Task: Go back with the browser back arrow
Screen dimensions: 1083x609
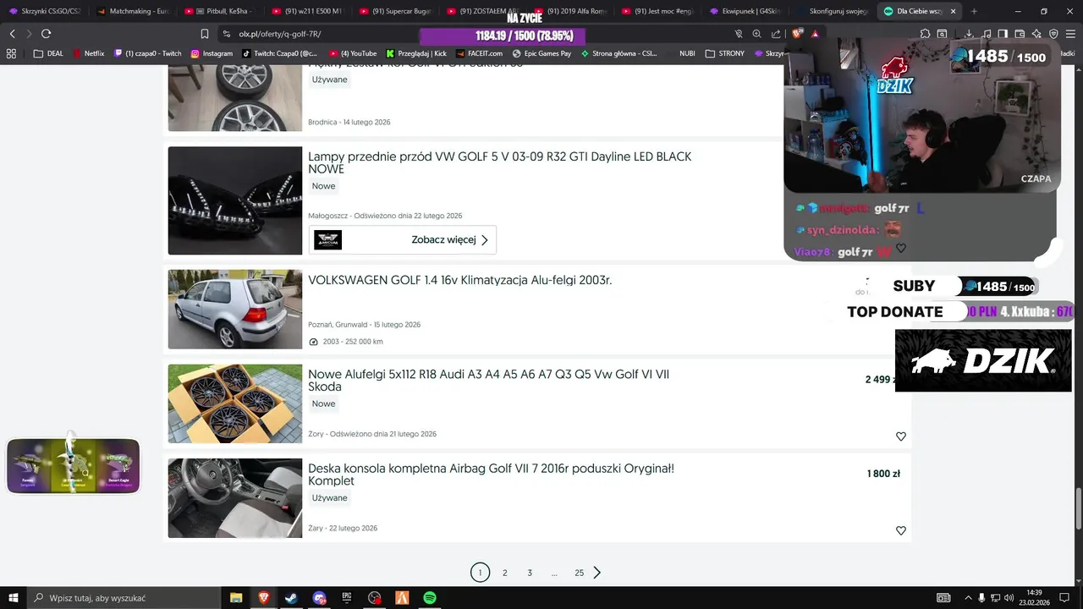Action: pyautogui.click(x=12, y=34)
